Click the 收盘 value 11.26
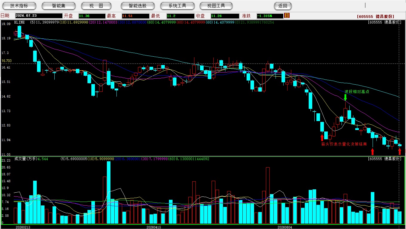 click(x=225, y=16)
